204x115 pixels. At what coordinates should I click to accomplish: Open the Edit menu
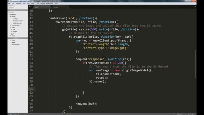(13, 4)
